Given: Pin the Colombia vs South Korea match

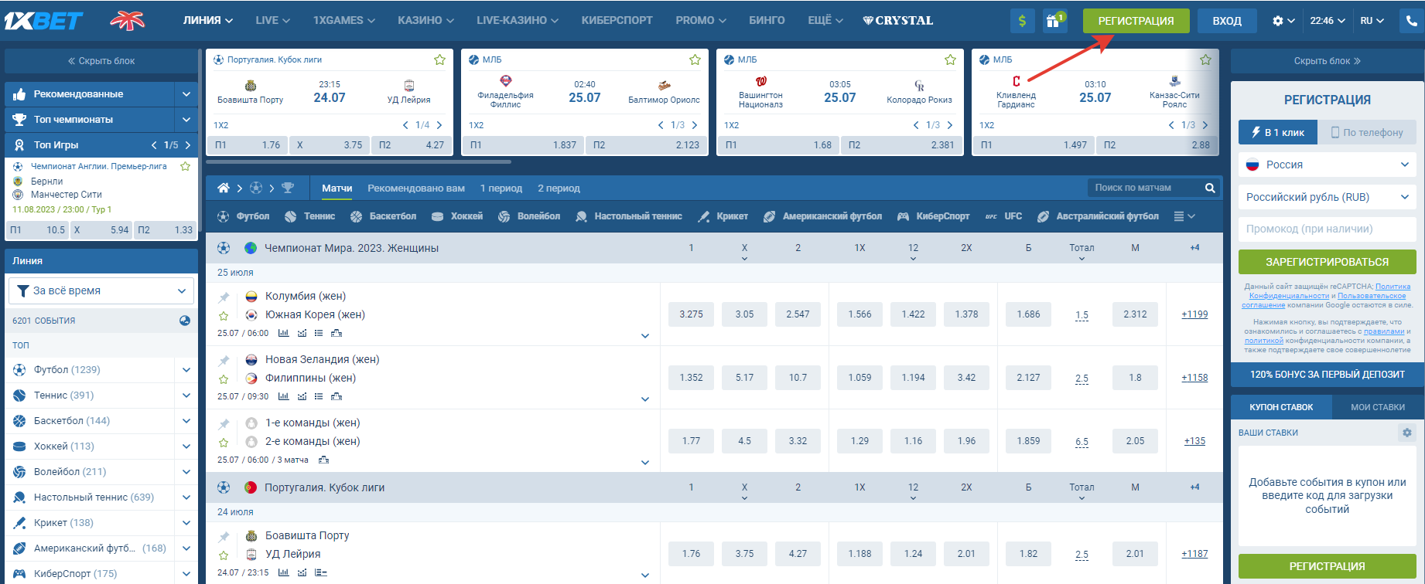Looking at the screenshot, I should (224, 297).
